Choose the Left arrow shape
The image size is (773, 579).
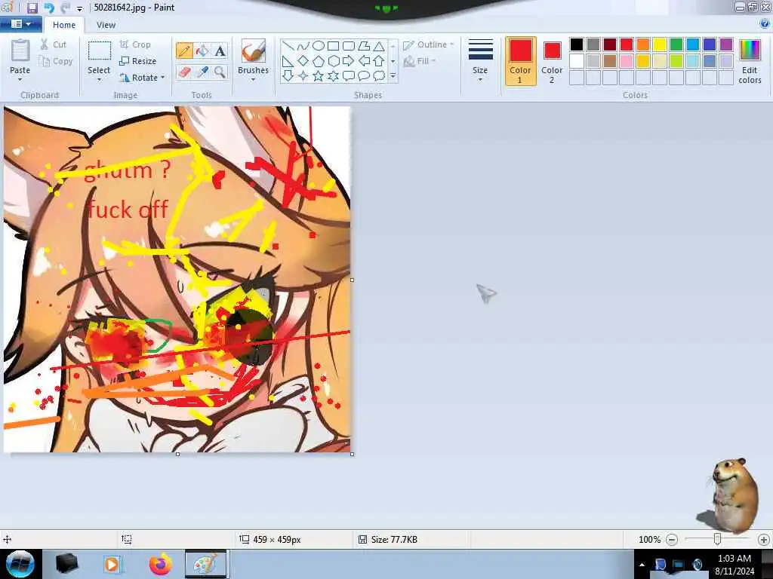[364, 61]
